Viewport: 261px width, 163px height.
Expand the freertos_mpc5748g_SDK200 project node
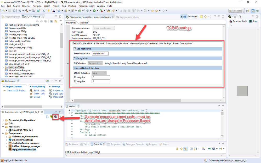click(3, 38)
